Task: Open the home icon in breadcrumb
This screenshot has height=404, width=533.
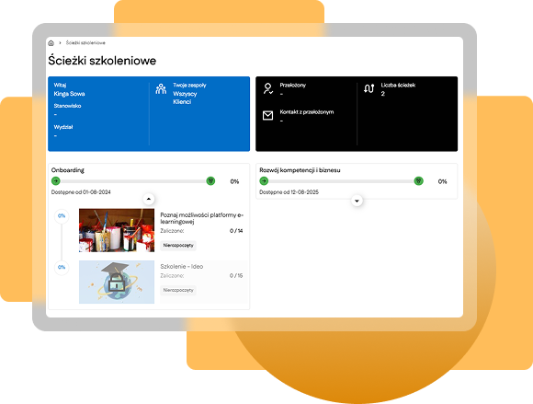Action: [51, 43]
